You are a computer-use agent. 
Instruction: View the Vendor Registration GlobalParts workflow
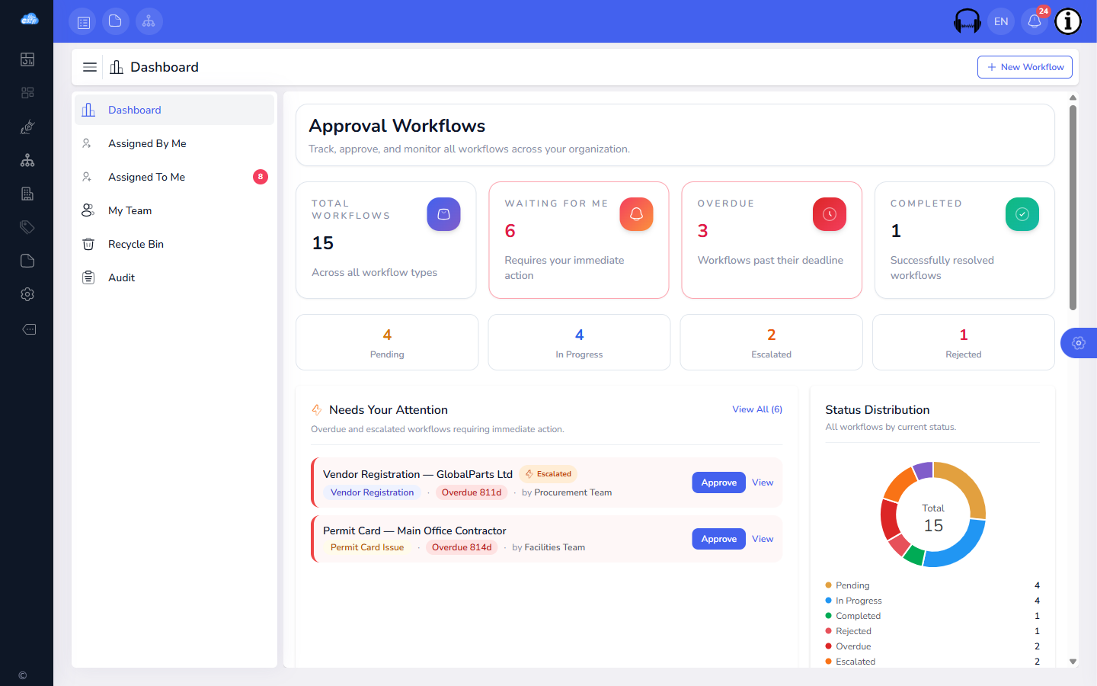point(763,482)
